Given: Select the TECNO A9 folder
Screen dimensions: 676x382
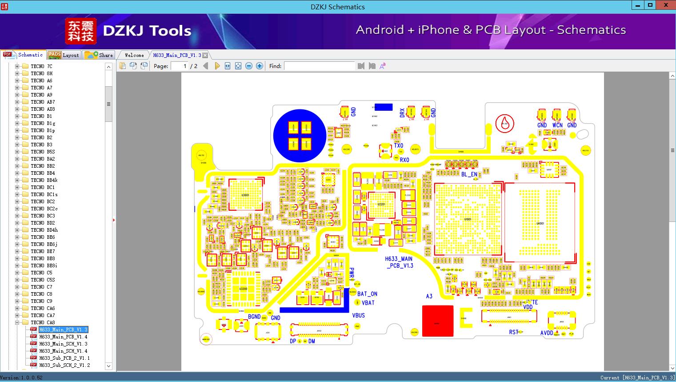Looking at the screenshot, I should pyautogui.click(x=42, y=95).
